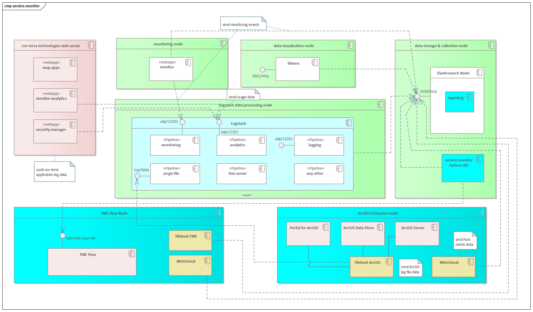Select the udp/12202 interface port circle
The image size is (533, 312).
click(281, 145)
